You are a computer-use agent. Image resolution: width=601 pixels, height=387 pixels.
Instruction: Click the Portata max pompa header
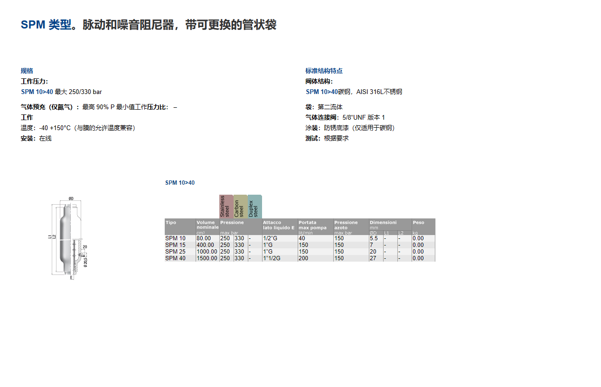[x=312, y=225]
